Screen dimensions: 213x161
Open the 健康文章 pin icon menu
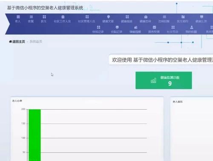108,17
